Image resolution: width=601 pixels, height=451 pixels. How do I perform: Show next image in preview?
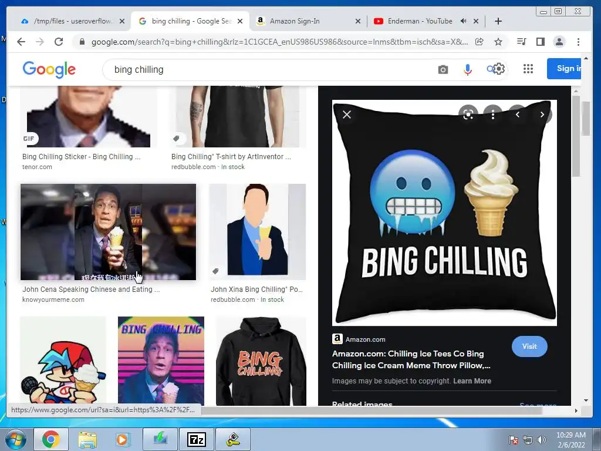pyautogui.click(x=542, y=115)
